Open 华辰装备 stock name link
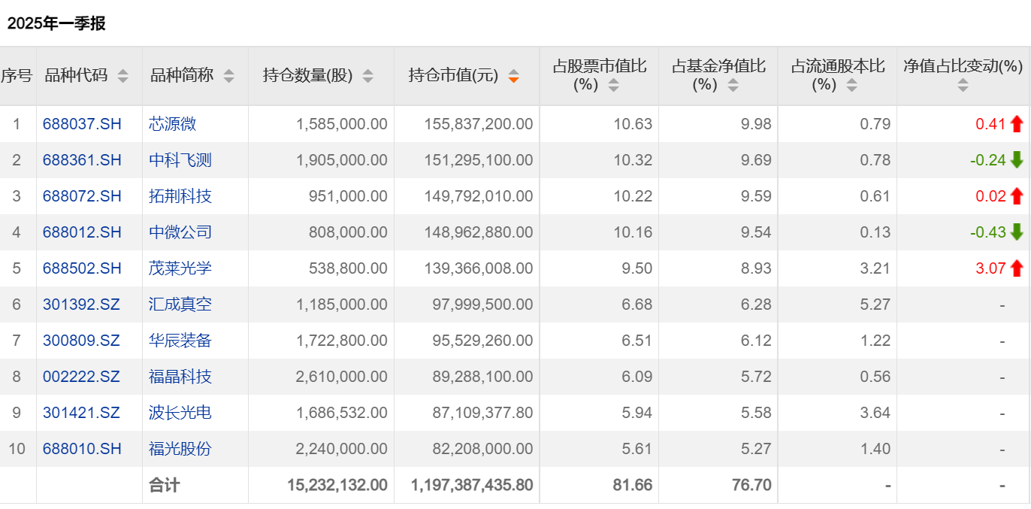The height and width of the screenshot is (509, 1031). [x=180, y=341]
